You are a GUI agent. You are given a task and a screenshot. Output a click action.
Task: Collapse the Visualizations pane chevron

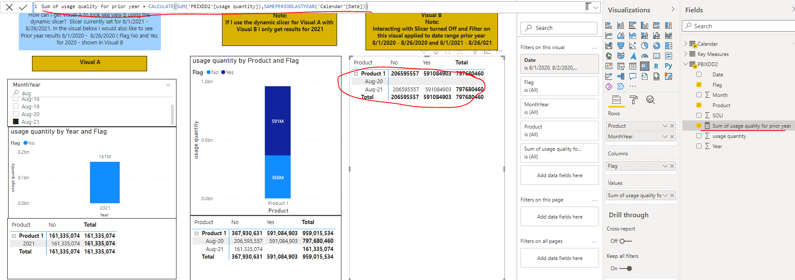(673, 9)
